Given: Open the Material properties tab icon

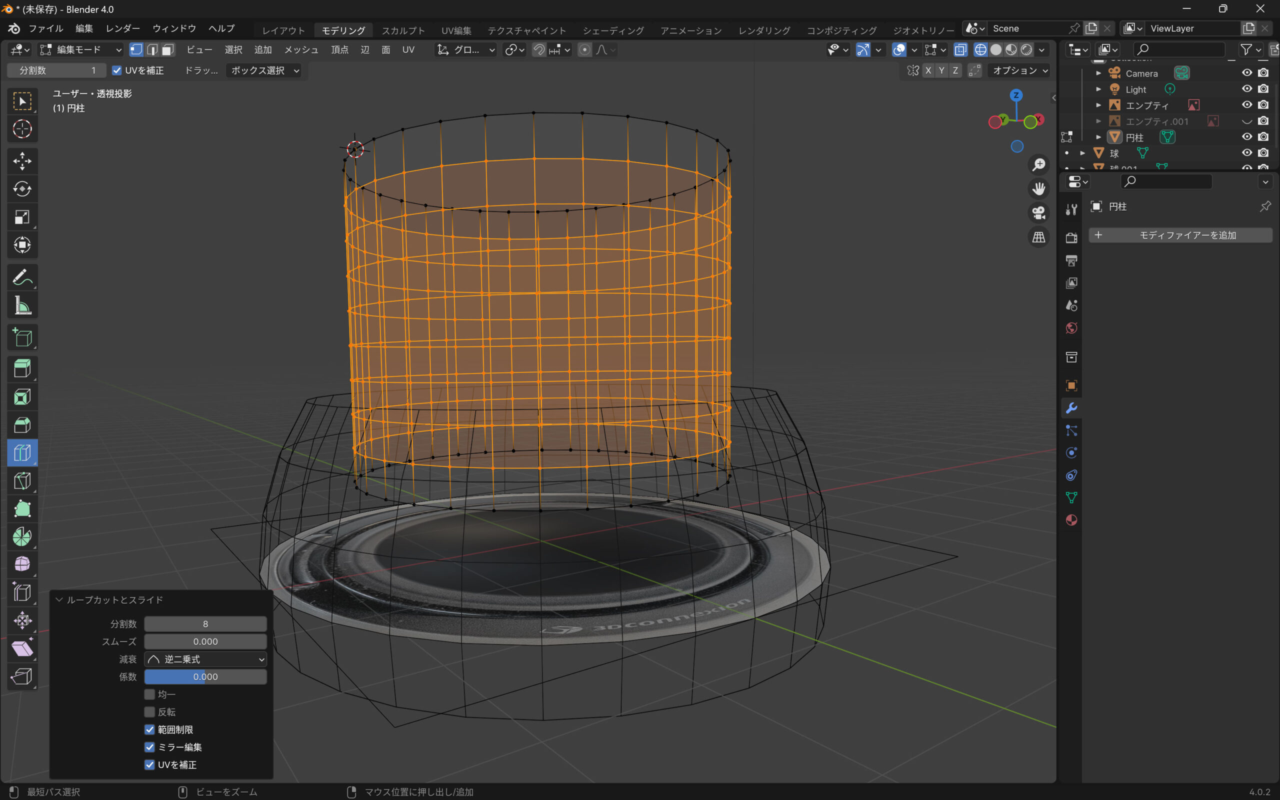Looking at the screenshot, I should [x=1071, y=520].
